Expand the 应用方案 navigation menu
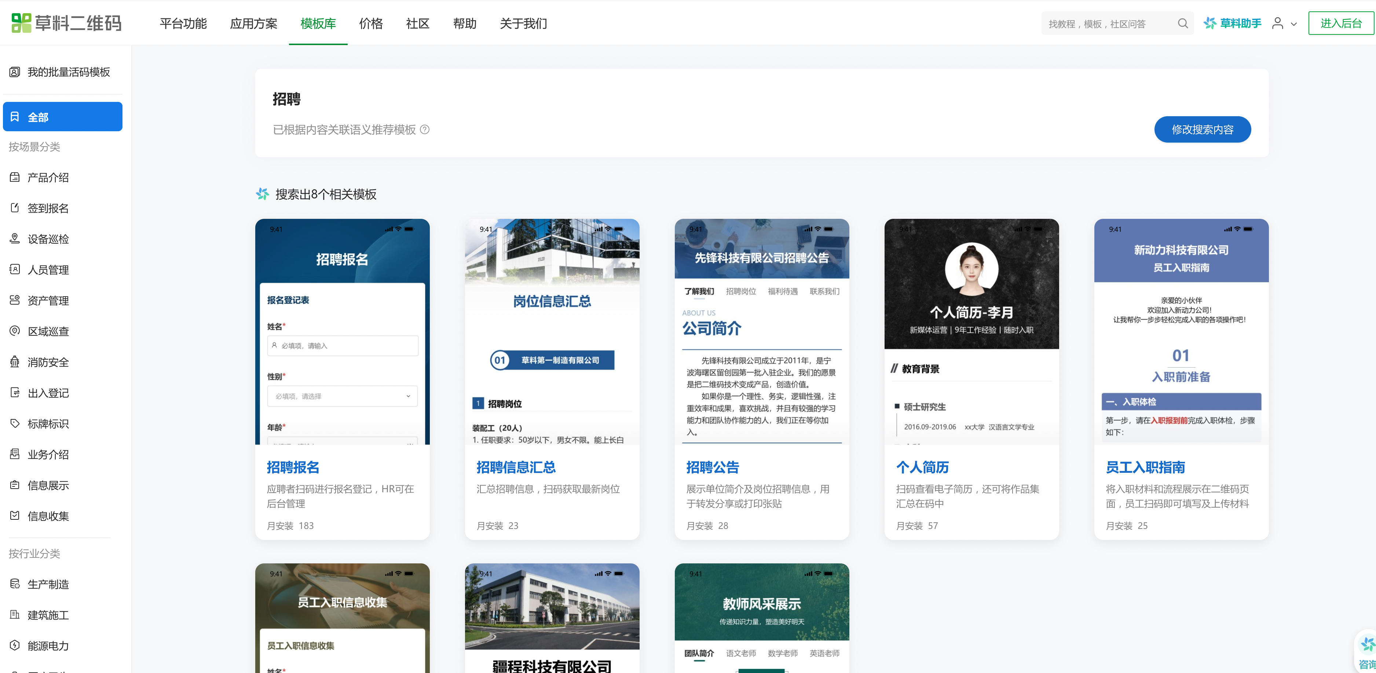 (x=254, y=23)
